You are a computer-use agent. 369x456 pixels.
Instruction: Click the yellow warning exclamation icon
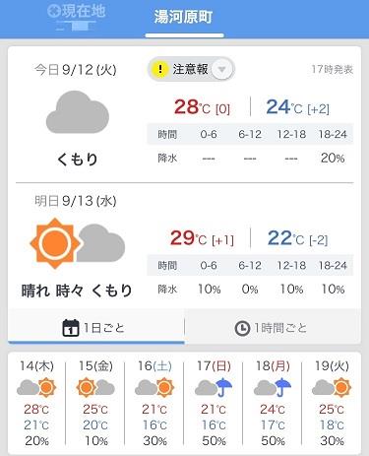coord(159,69)
